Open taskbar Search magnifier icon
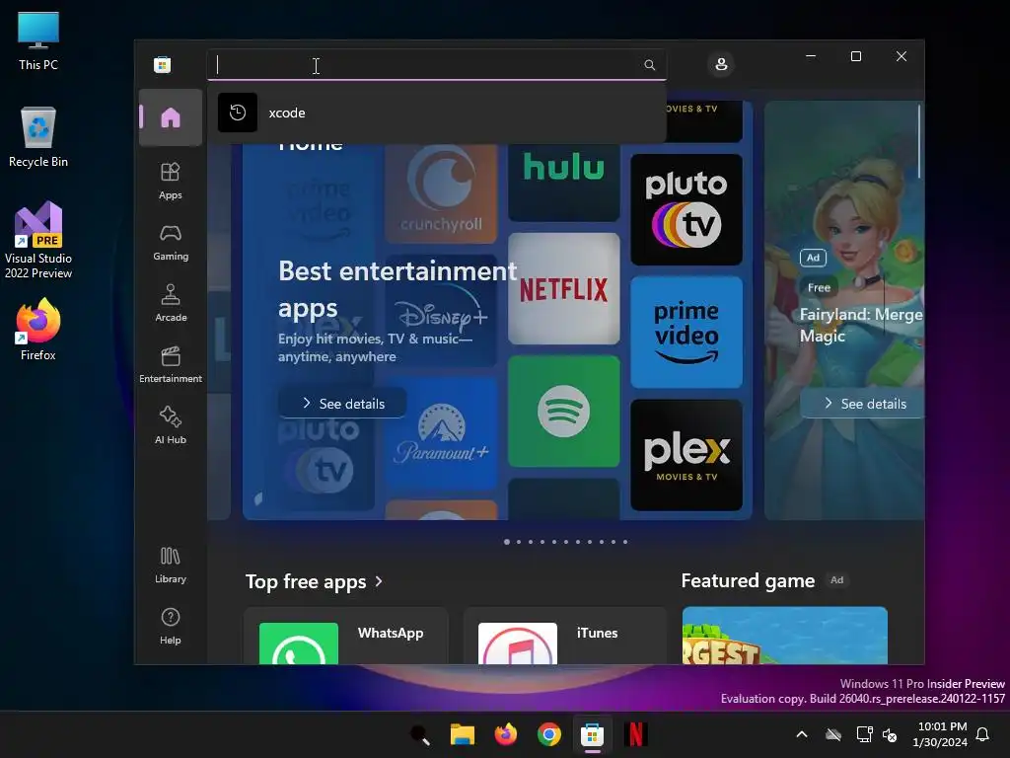This screenshot has height=758, width=1010. click(420, 734)
